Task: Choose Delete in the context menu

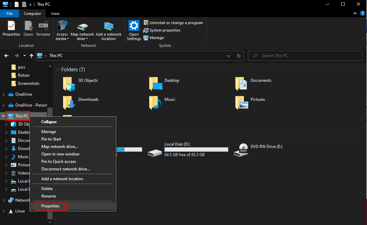Action: (x=73, y=189)
